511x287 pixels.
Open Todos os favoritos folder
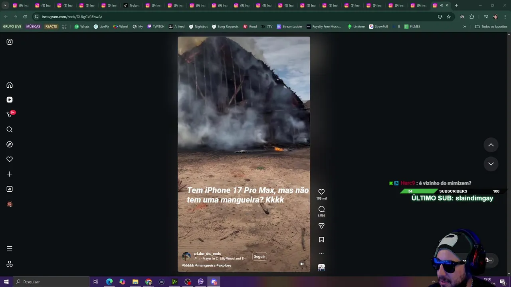click(491, 27)
